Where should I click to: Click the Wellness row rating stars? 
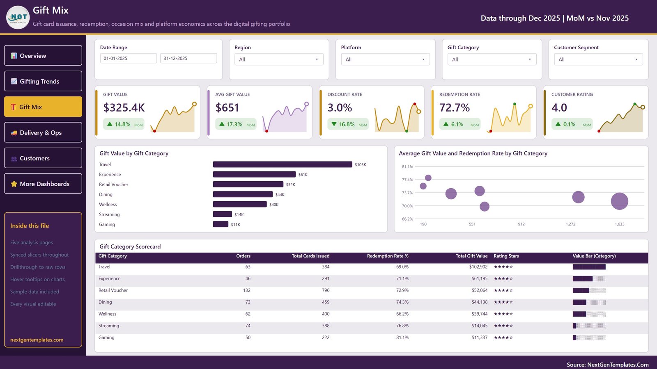tap(503, 314)
